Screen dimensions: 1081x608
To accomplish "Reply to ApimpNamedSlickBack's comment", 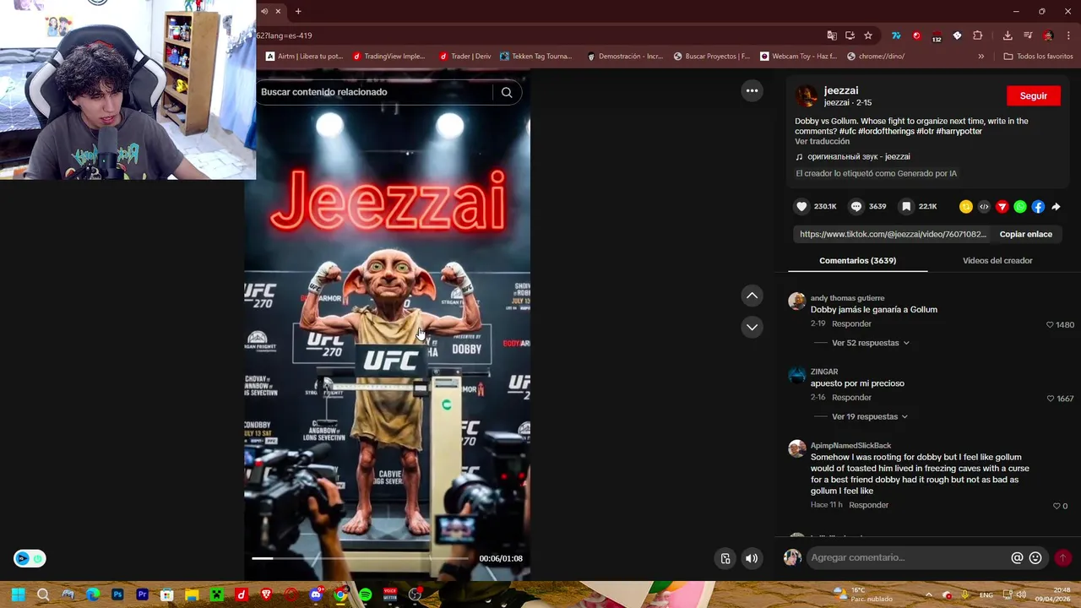I will [868, 505].
